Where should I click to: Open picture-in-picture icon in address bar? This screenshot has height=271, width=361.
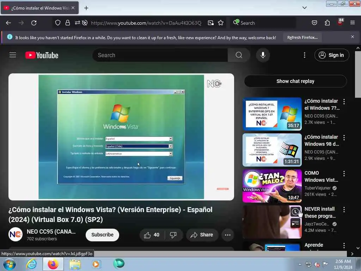[x=211, y=23]
